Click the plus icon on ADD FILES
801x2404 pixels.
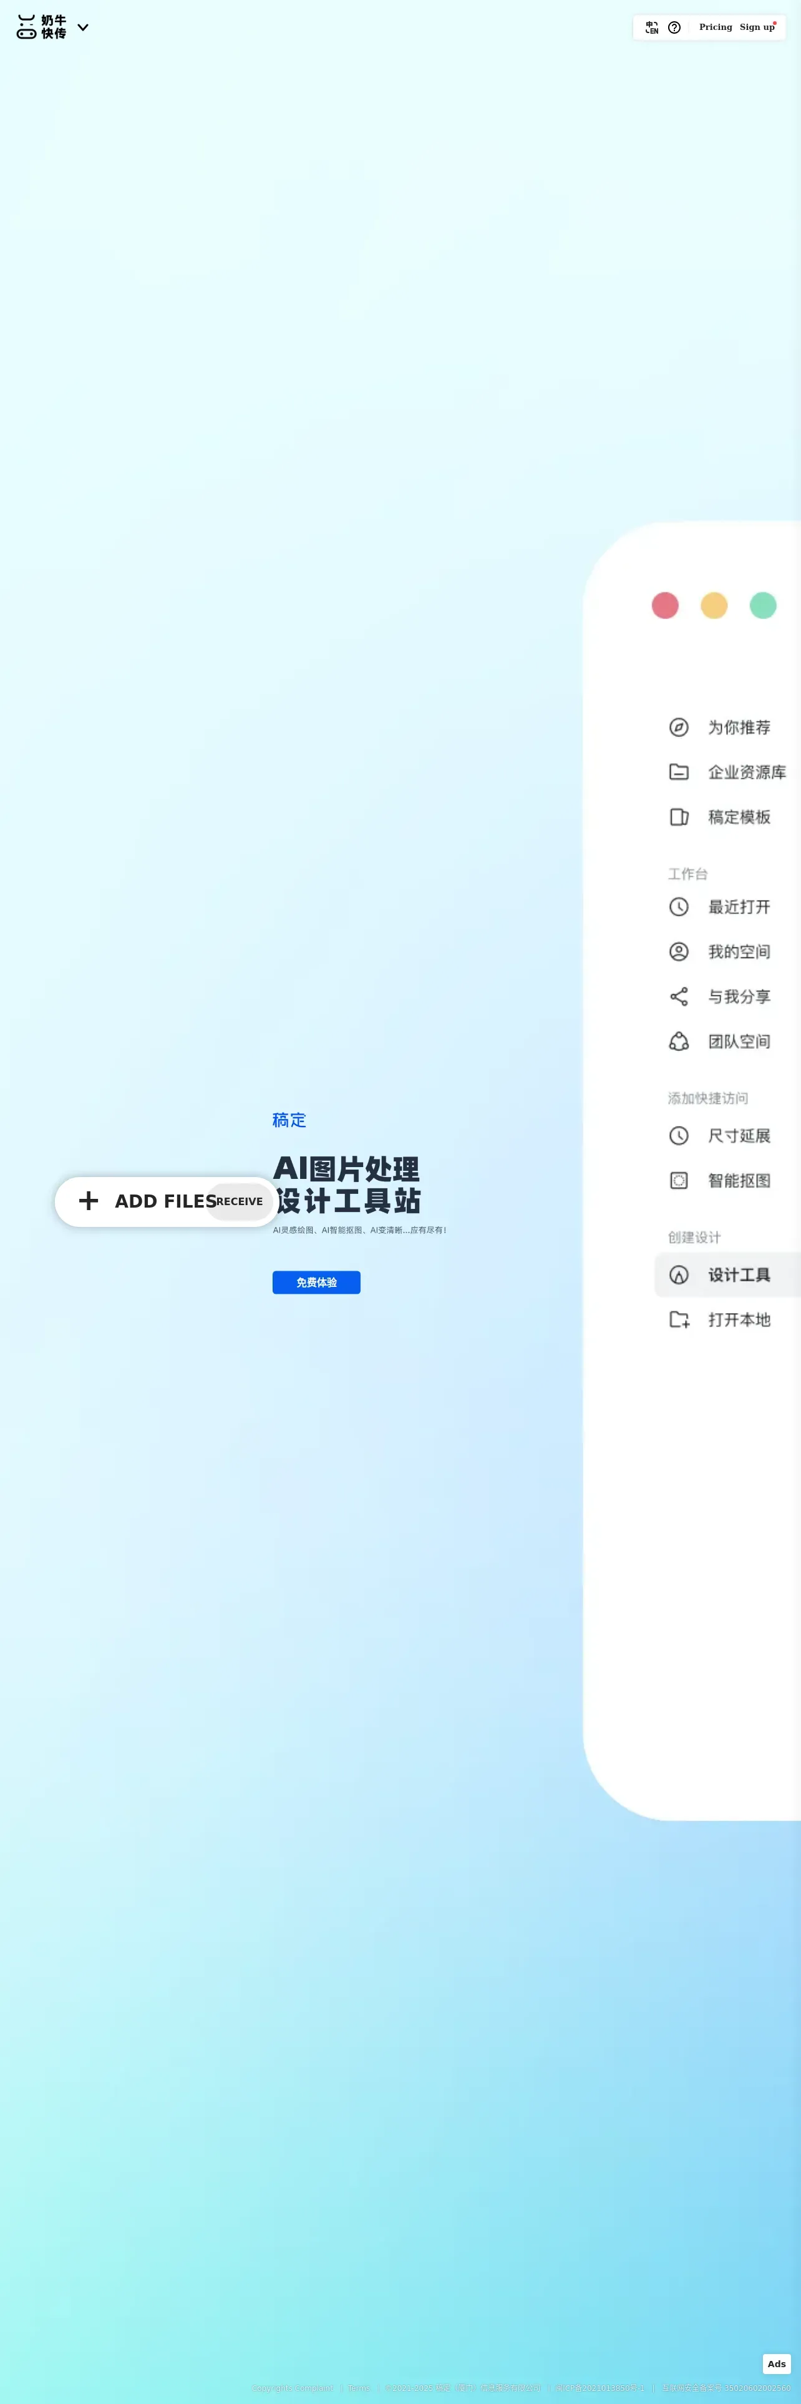click(89, 1200)
